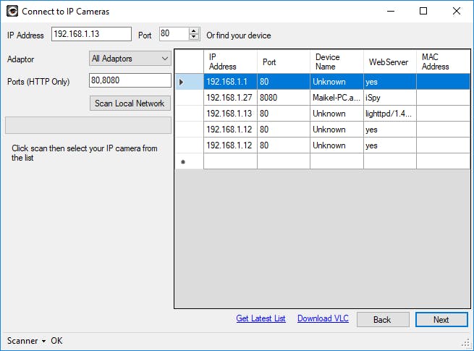Viewport: 474px width, 351px height.
Task: Select the row with IP 192.168.1.27
Action: coord(230,98)
